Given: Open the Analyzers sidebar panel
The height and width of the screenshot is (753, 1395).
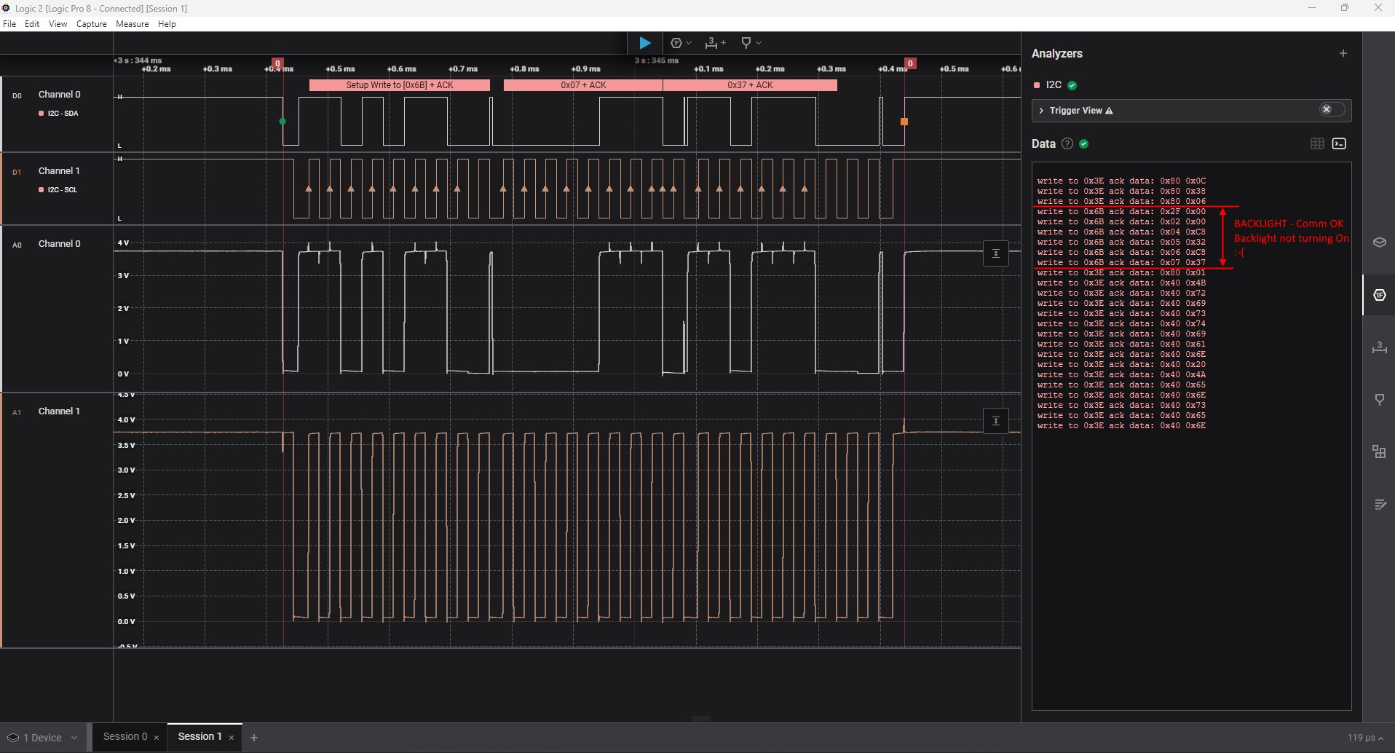Looking at the screenshot, I should [x=1379, y=295].
